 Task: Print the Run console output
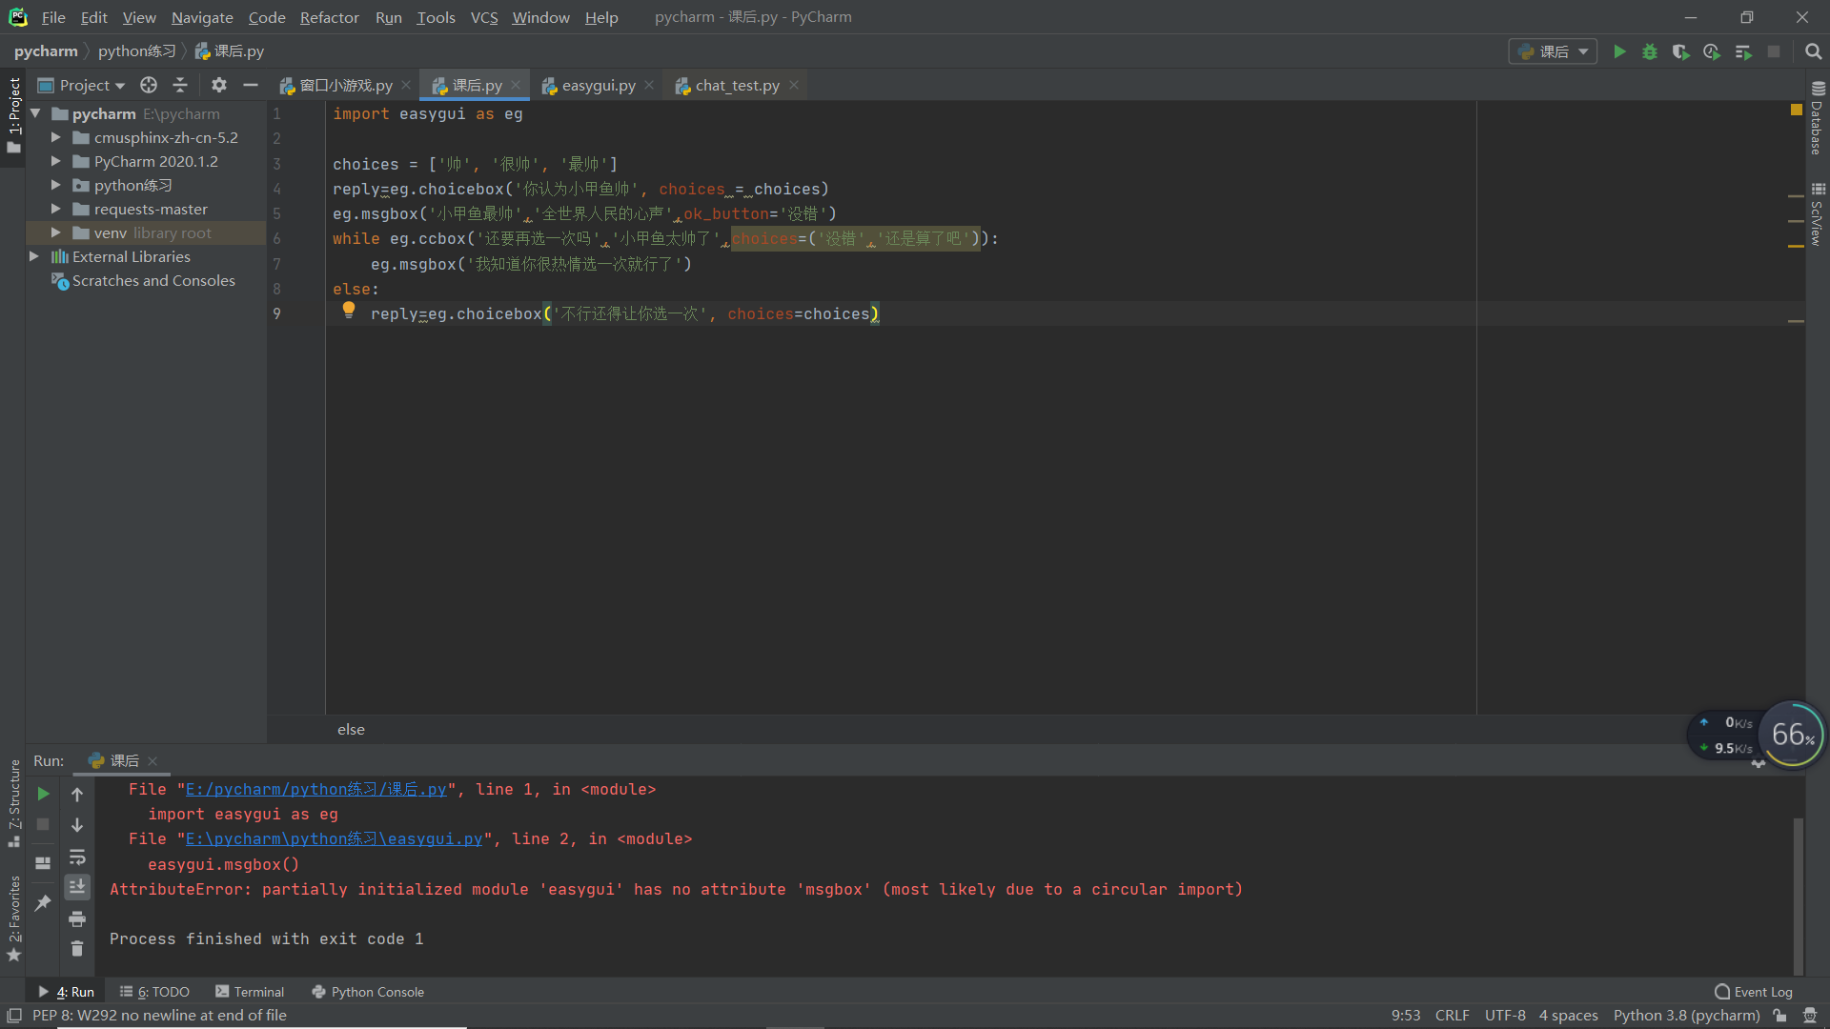77,918
